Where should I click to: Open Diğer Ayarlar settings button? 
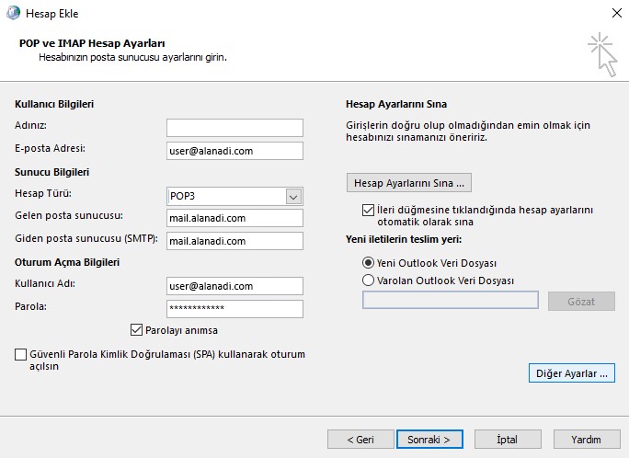pyautogui.click(x=572, y=373)
